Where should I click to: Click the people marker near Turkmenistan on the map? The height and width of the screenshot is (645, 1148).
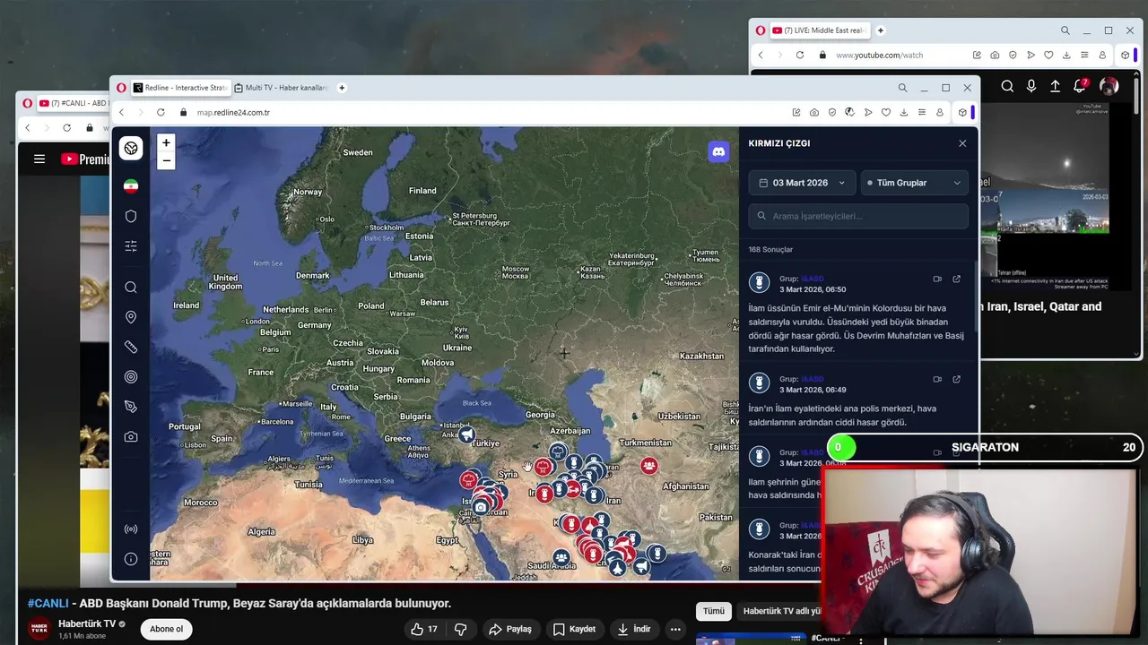648,466
